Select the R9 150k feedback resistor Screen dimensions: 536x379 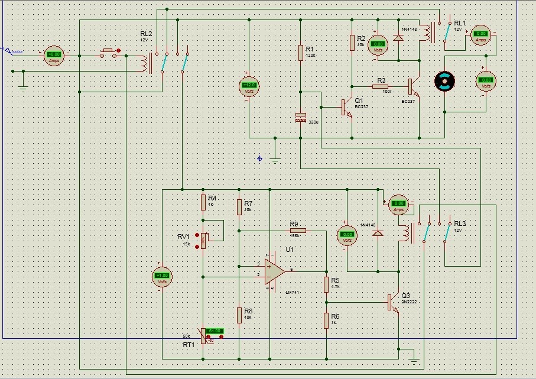tap(298, 231)
